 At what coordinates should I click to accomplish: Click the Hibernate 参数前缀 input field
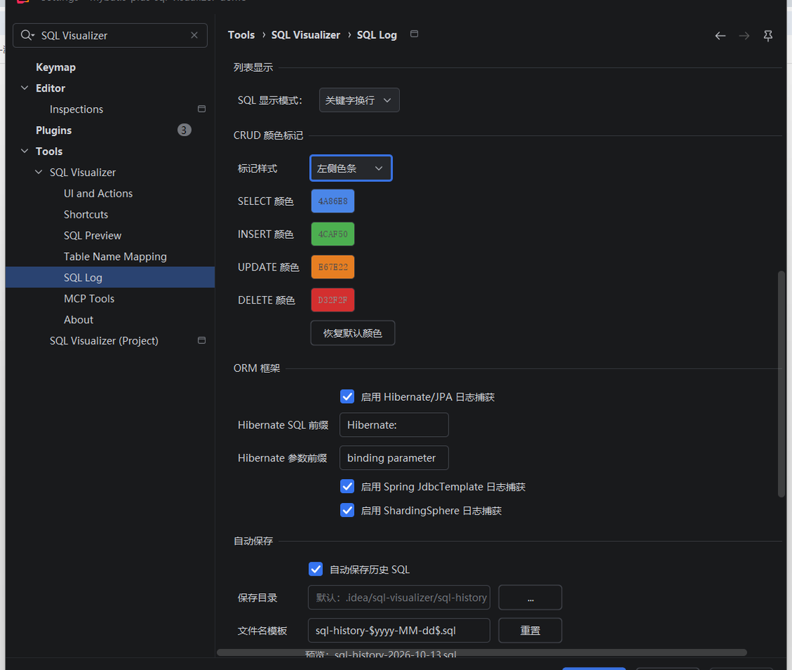(394, 458)
